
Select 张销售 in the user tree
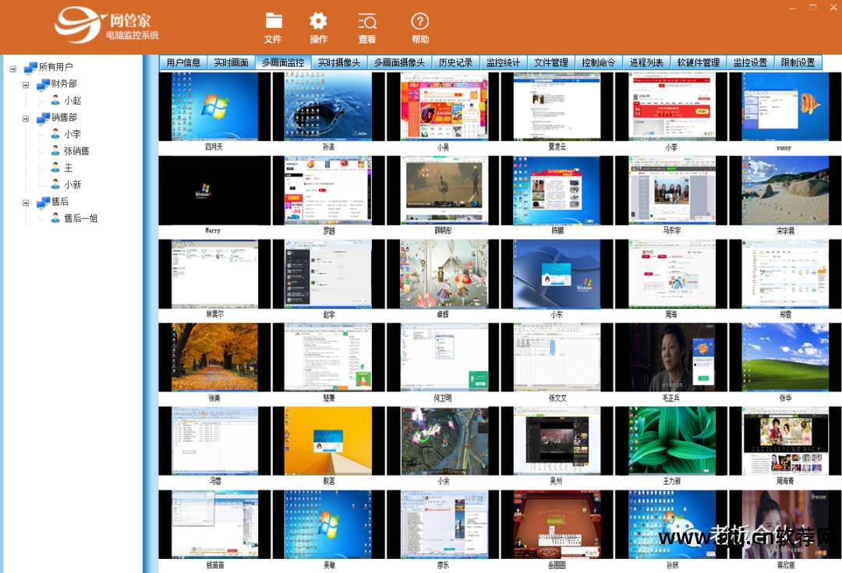76,151
